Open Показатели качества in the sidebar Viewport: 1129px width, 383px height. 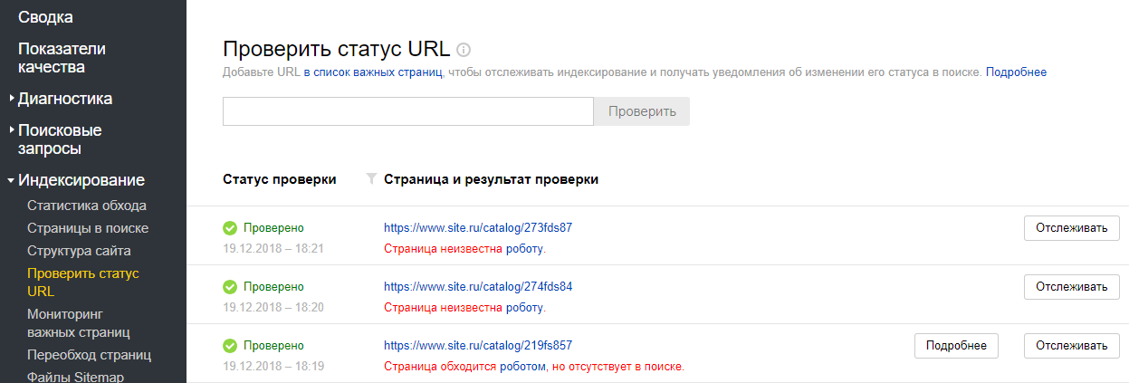(62, 58)
